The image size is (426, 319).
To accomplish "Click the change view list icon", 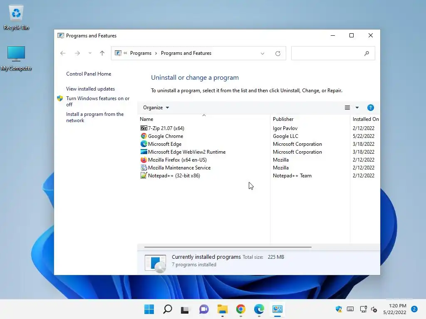I will [x=347, y=108].
